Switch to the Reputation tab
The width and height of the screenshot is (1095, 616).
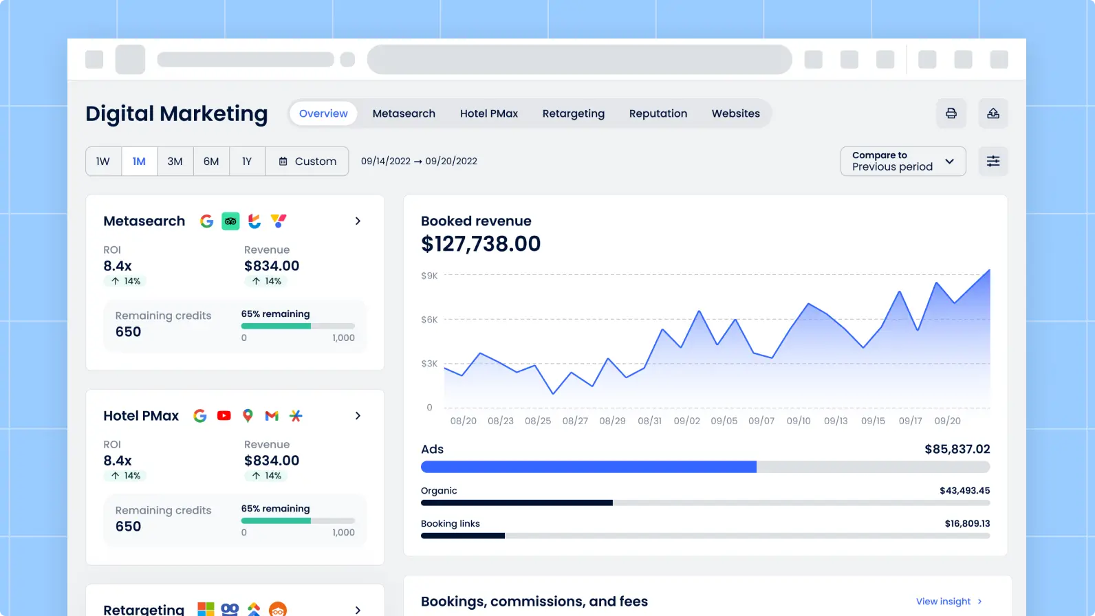coord(658,113)
